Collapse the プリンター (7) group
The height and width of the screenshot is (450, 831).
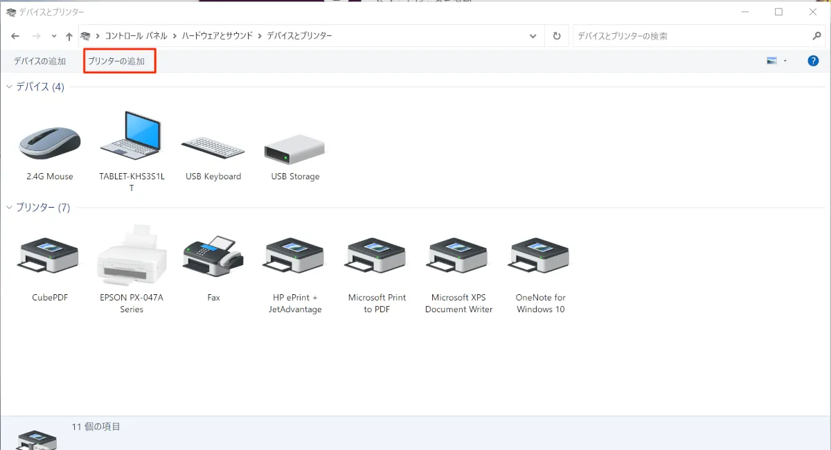tap(10, 208)
